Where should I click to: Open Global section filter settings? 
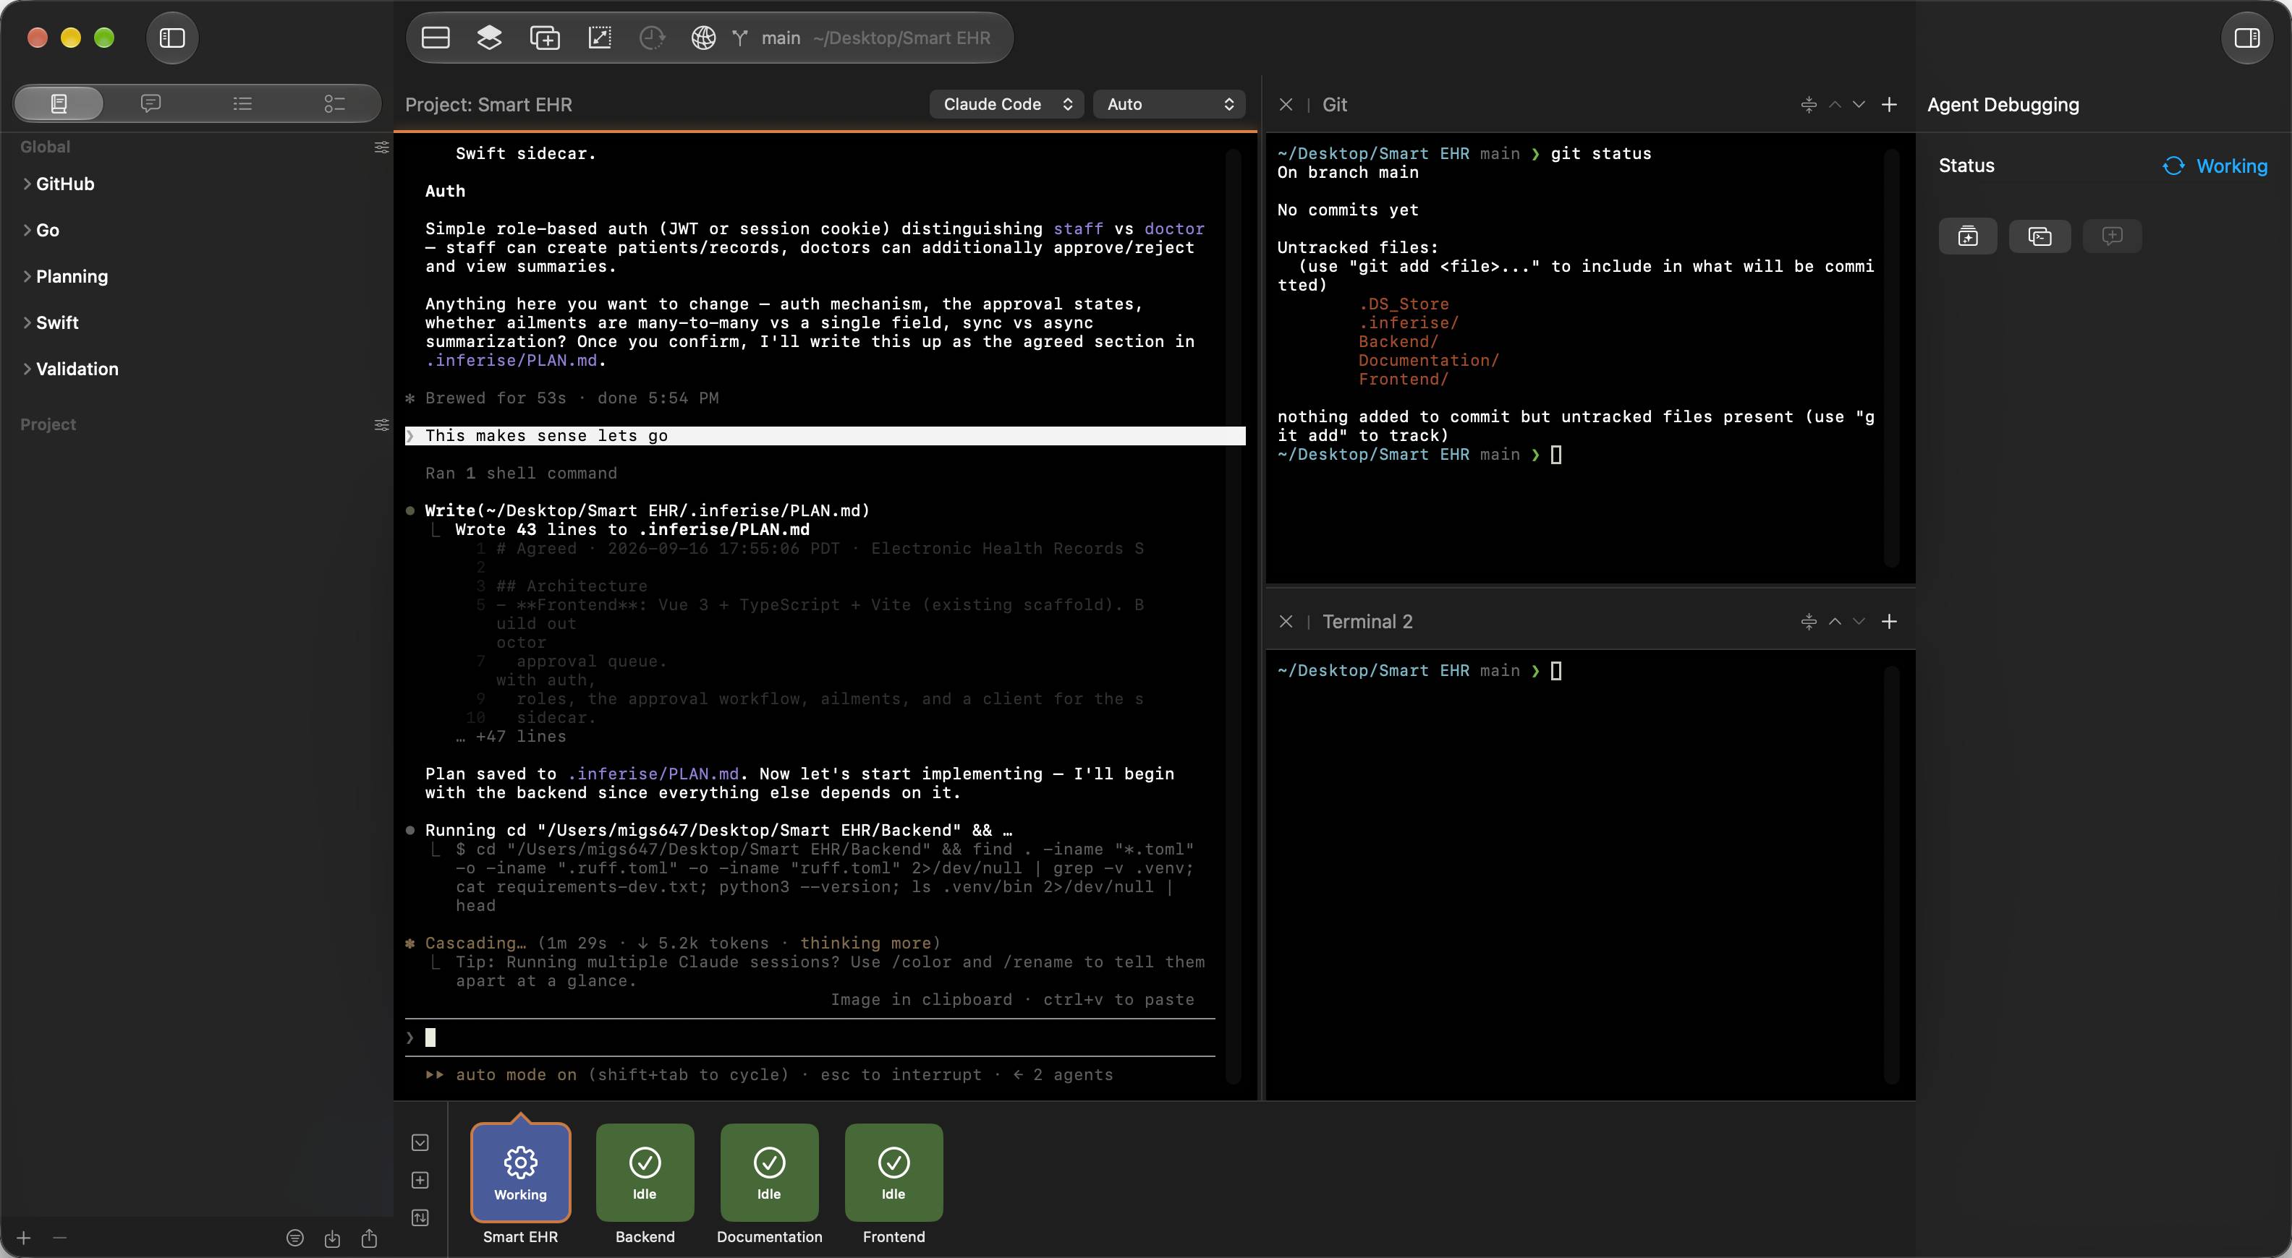(382, 147)
